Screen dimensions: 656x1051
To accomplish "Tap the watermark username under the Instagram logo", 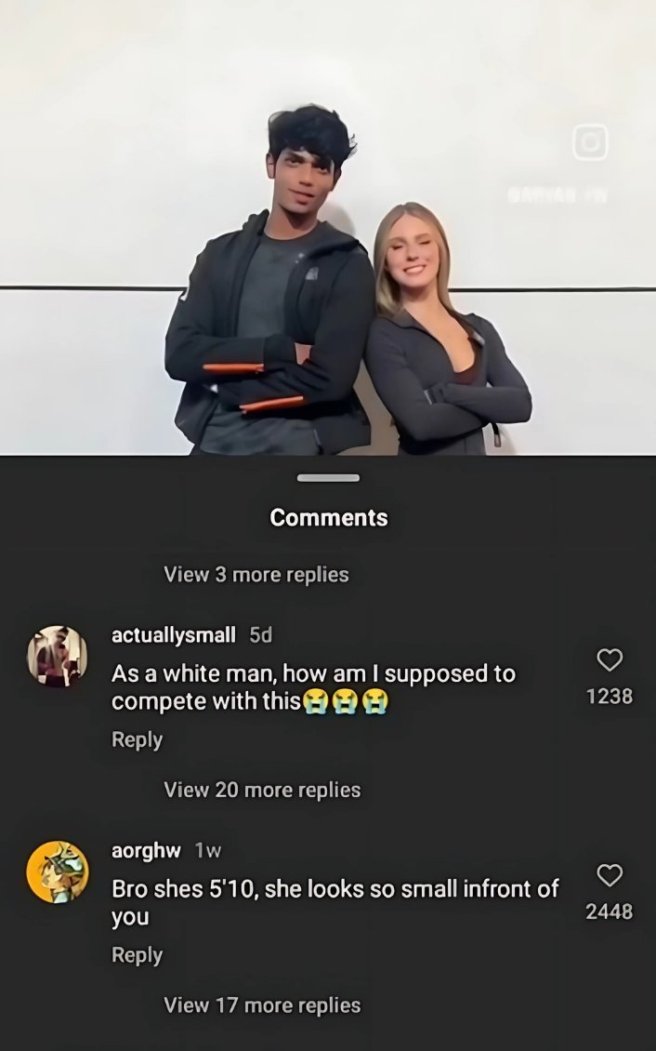I will point(557,195).
